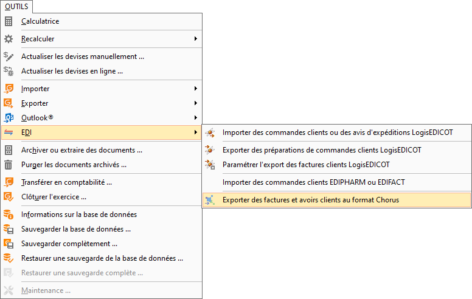The image size is (472, 299).
Task: Expand the Outlook submenu arrow
Action: coord(196,118)
